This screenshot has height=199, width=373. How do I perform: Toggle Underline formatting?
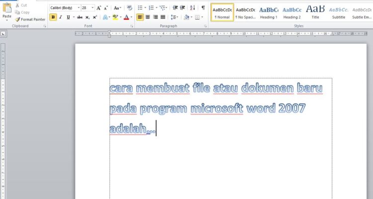[68, 17]
